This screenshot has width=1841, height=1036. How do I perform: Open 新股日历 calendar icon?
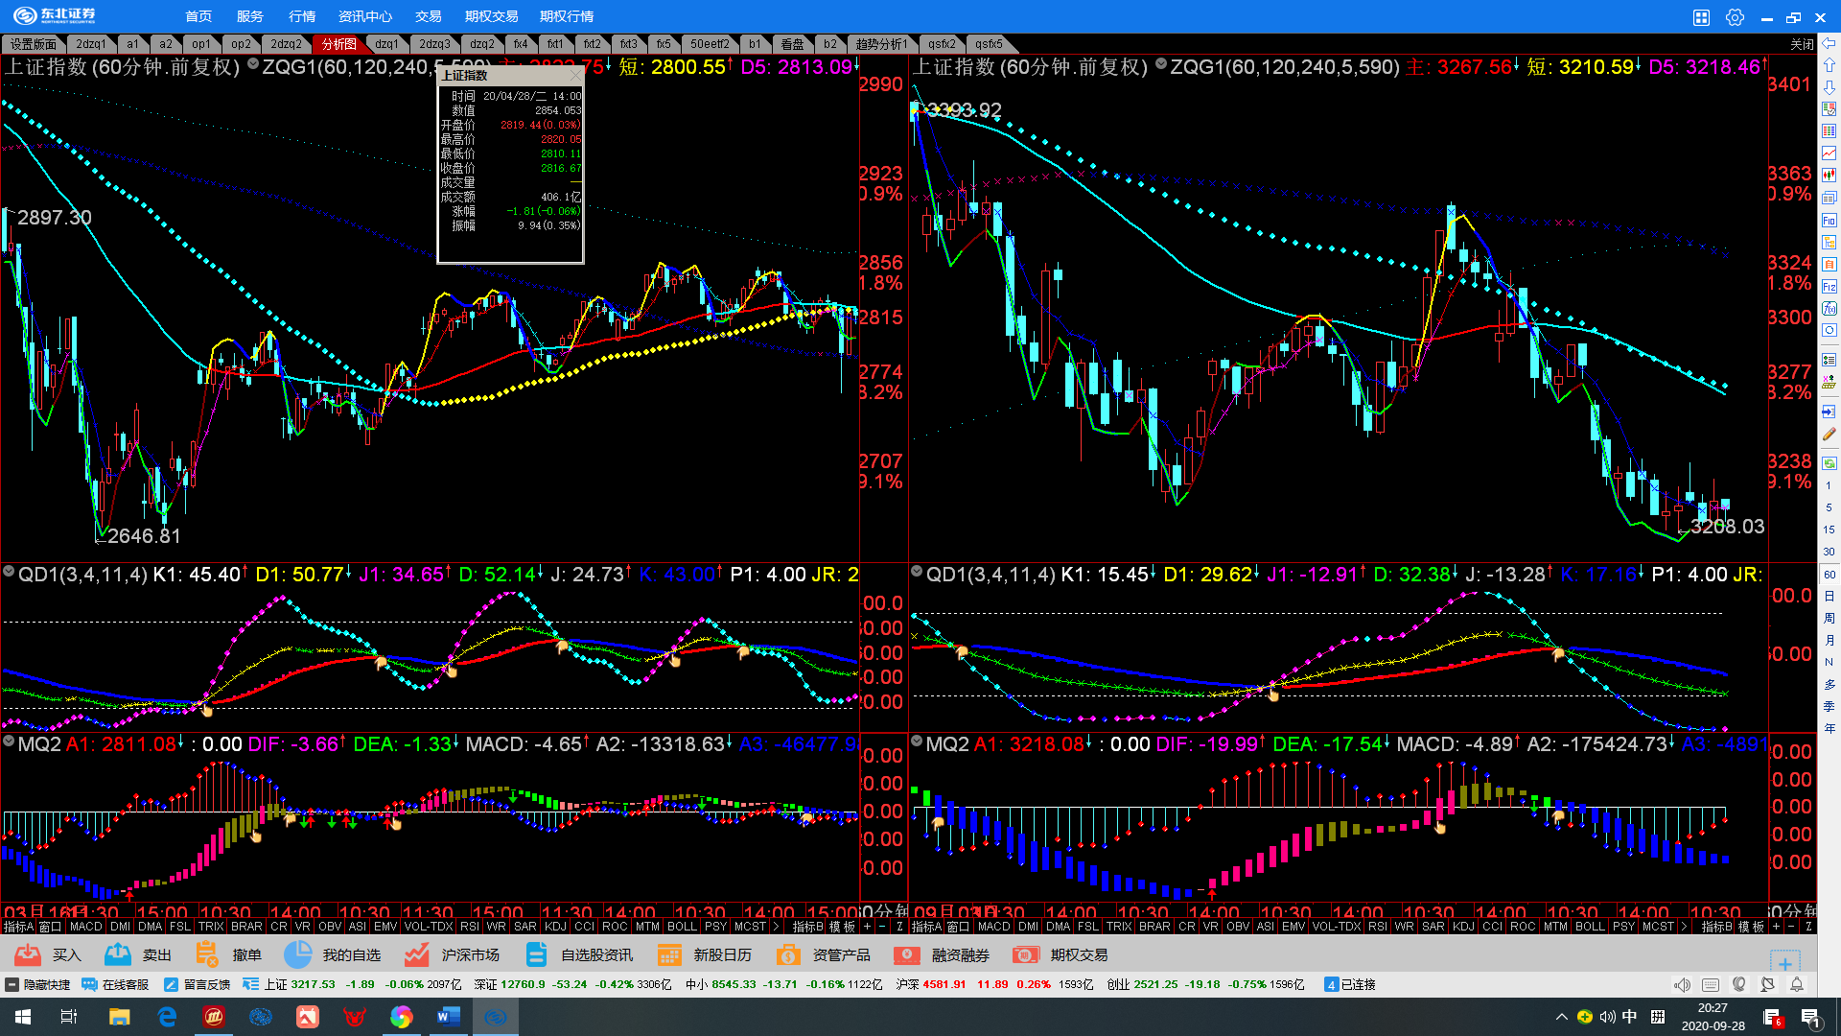(x=669, y=954)
